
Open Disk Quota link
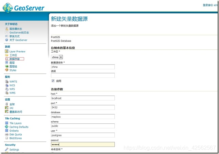pos(16,134)
